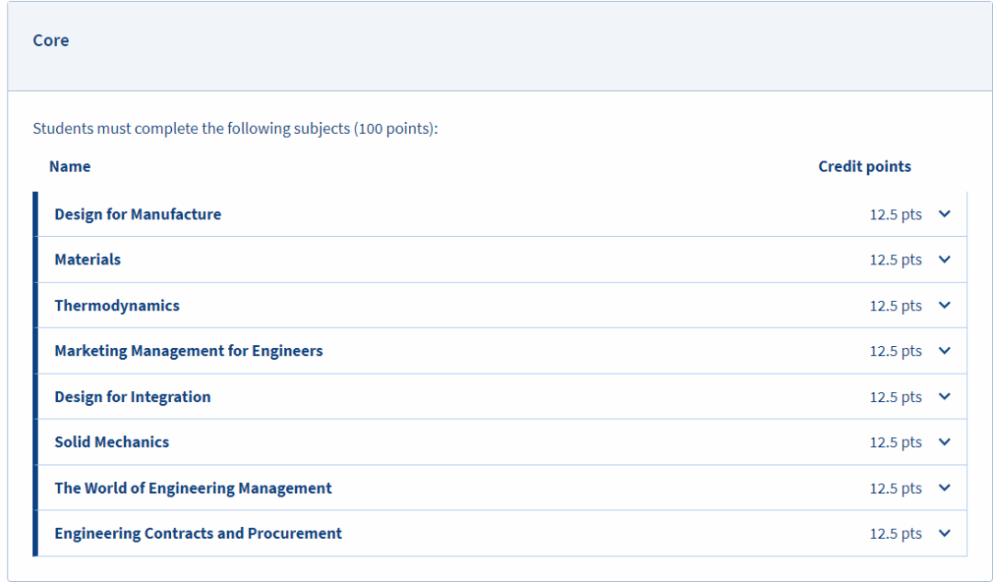Expand the Materials subject chevron
The image size is (993, 582).
[944, 260]
